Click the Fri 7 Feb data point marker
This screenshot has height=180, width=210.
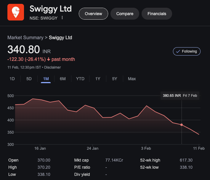tap(182, 125)
